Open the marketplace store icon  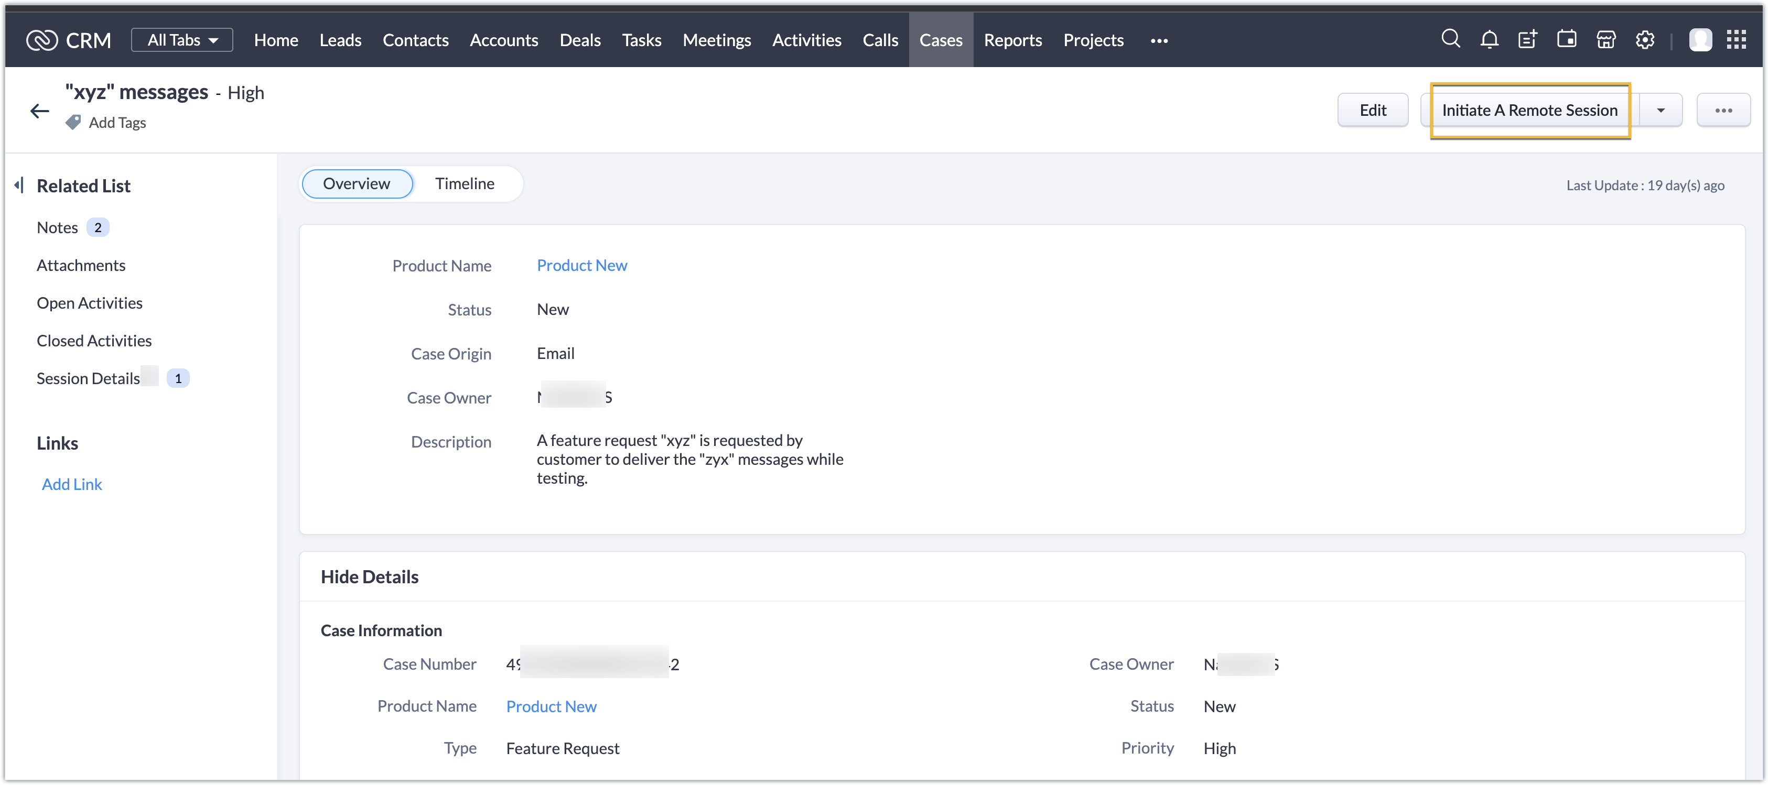pos(1605,40)
